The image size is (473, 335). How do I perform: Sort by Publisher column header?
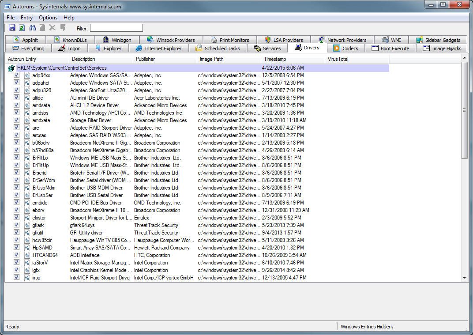(165, 59)
